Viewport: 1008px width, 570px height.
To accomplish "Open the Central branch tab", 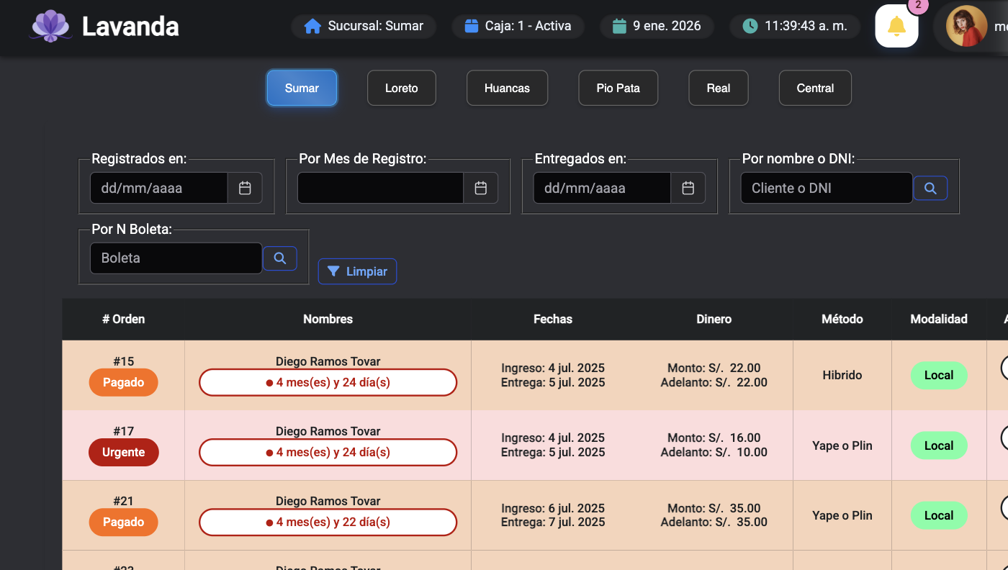I will [x=815, y=88].
